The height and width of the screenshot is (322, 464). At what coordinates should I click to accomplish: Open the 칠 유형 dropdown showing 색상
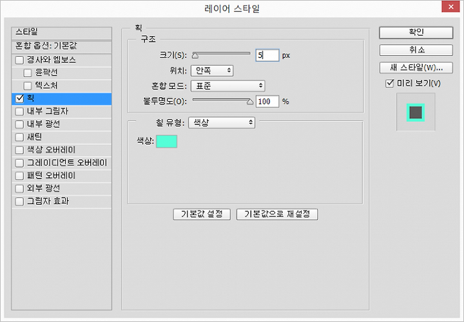(x=222, y=122)
